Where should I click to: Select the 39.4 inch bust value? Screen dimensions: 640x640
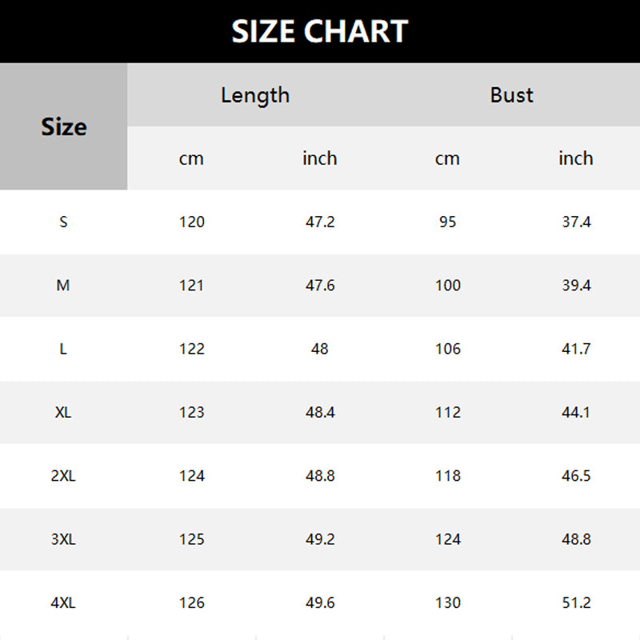pos(576,285)
